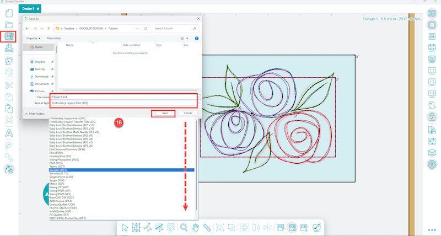Choose the Select arrow tool in bottom toolbar
Image resolution: width=441 pixels, height=236 pixels.
click(x=125, y=227)
